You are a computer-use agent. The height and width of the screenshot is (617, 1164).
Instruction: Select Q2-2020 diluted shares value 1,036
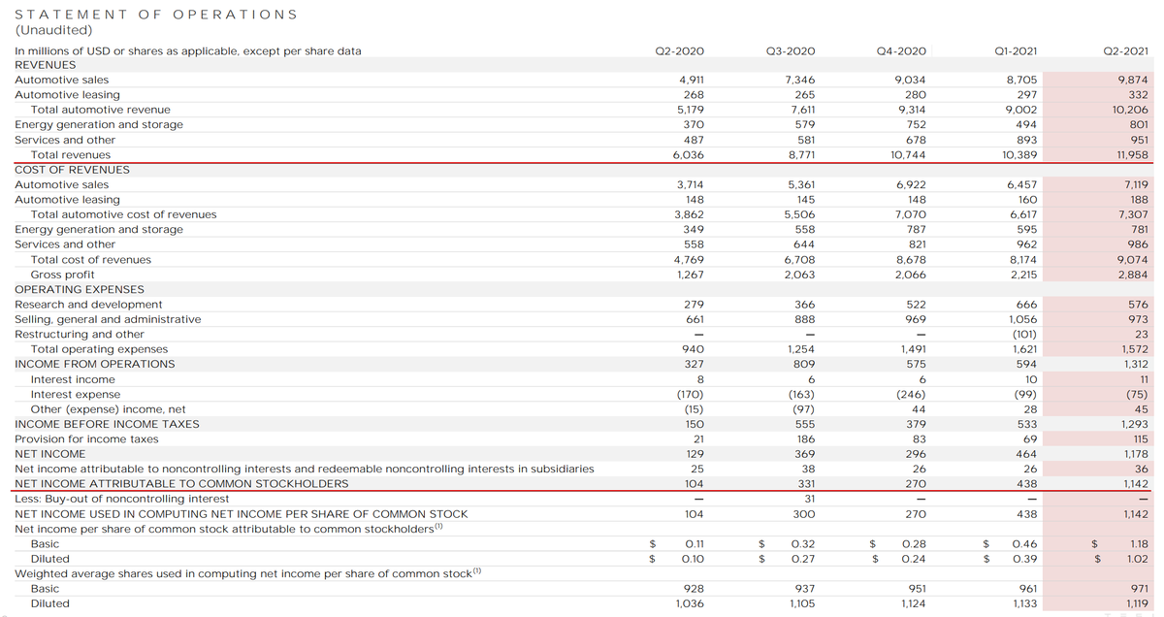[x=690, y=603]
